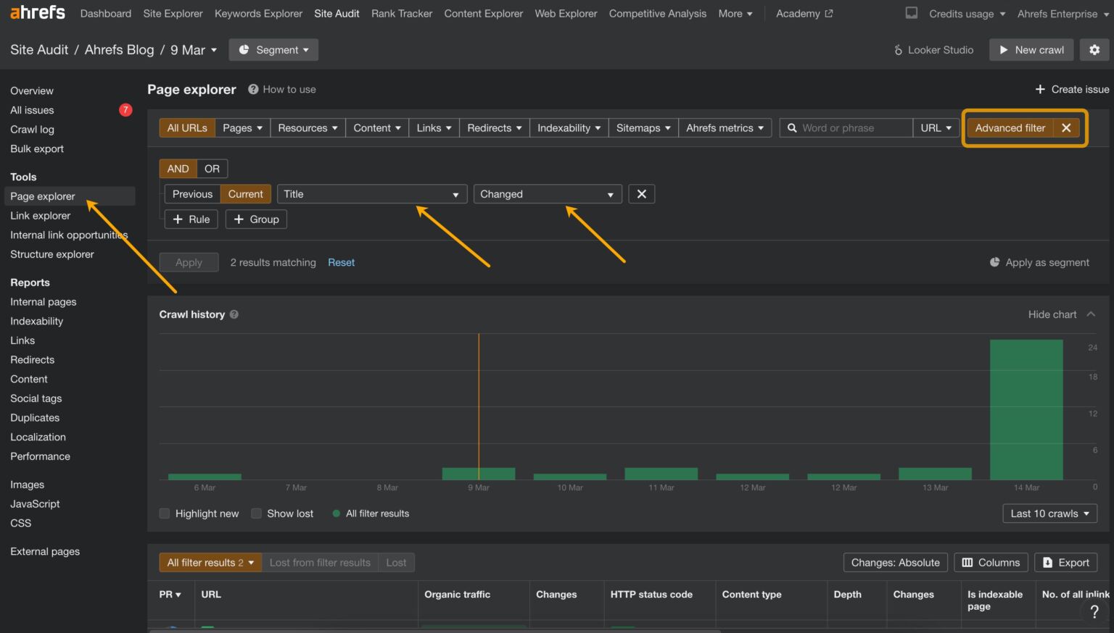Open the Indexability filter dropdown

(x=568, y=127)
